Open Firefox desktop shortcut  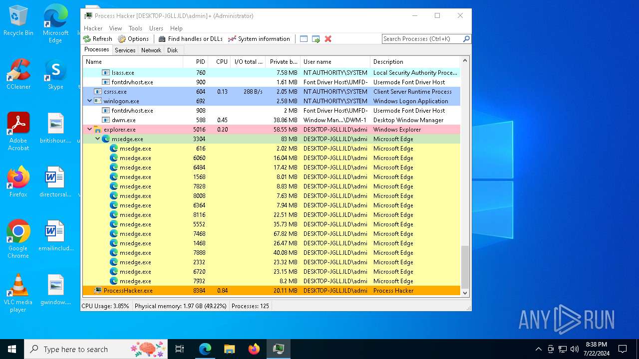click(x=18, y=182)
